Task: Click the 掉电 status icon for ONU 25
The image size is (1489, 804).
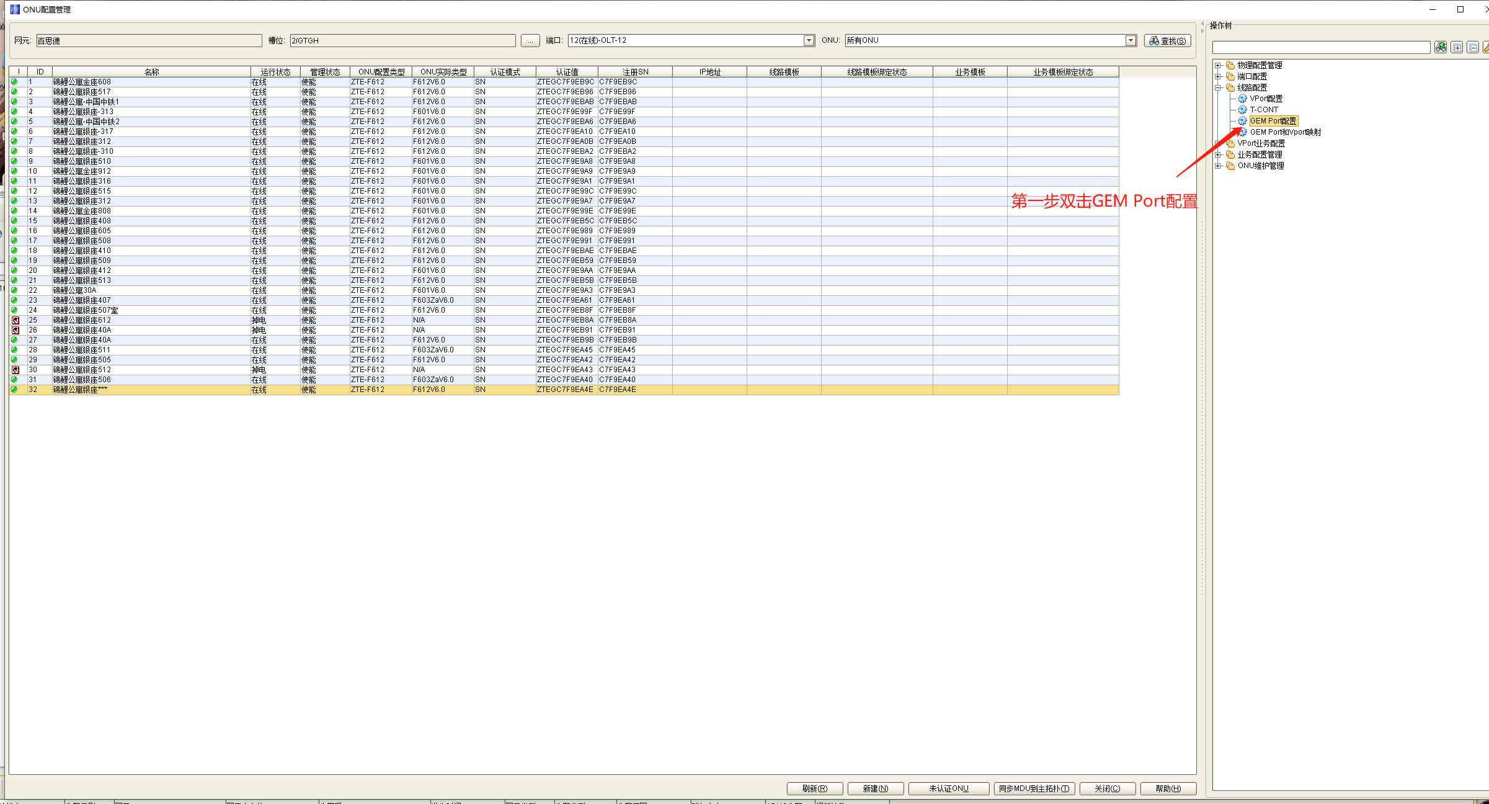Action: [x=16, y=320]
